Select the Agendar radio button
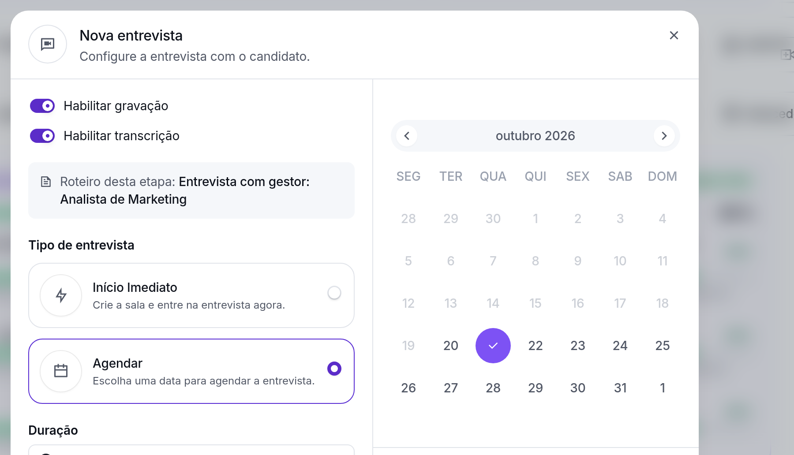This screenshot has width=794, height=455. (x=334, y=369)
